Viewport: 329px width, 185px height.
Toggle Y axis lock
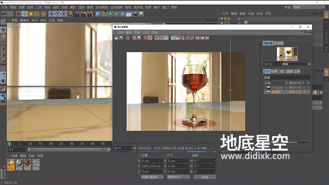57,14
